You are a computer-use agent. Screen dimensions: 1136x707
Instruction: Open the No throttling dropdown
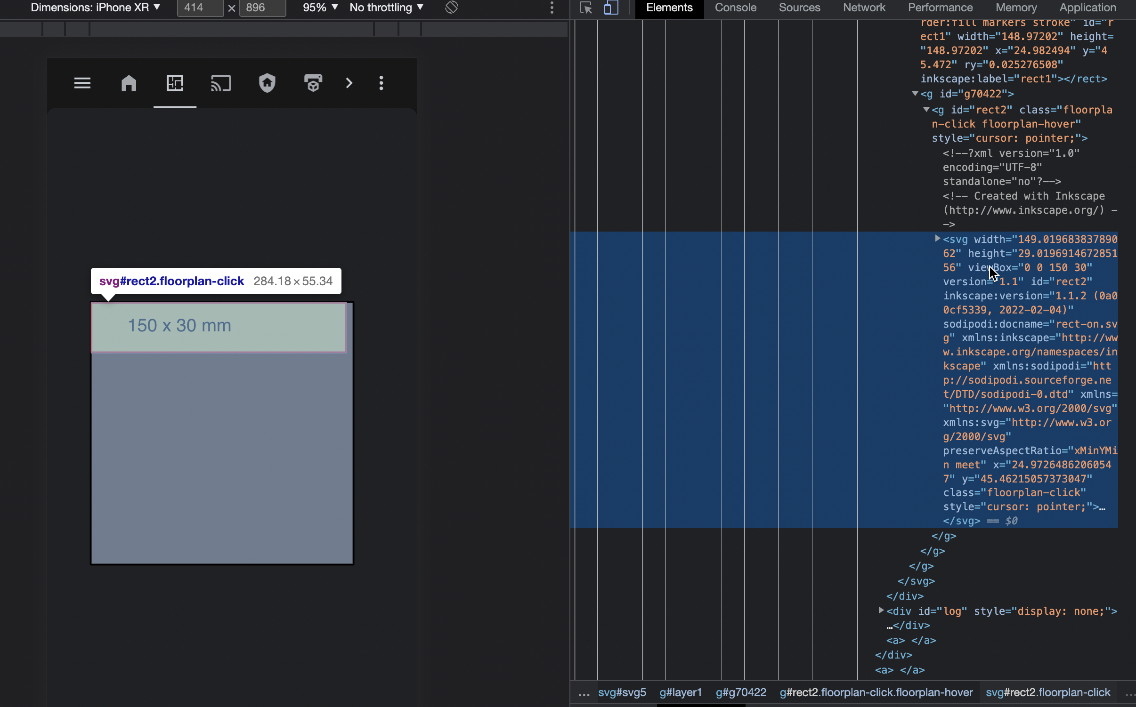coord(386,8)
